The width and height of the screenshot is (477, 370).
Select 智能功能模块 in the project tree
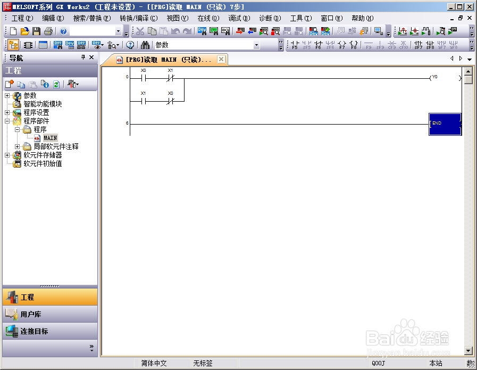coord(43,104)
